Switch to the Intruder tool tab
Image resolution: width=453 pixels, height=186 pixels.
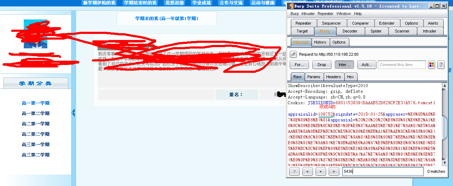coord(430,31)
